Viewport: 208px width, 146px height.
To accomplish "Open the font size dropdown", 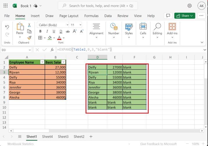I will [x=80, y=25].
